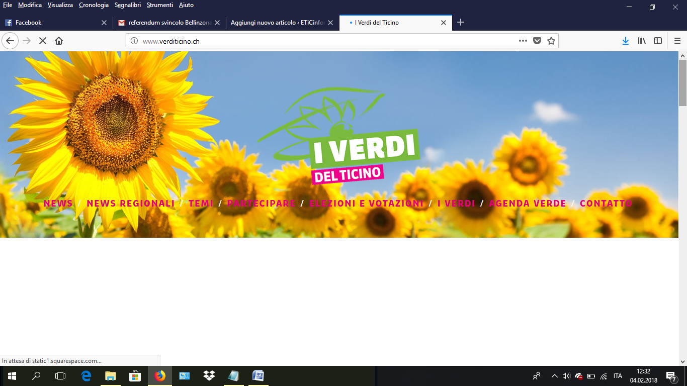Open Microsoft Store from the taskbar
687x386 pixels.
[x=135, y=376]
